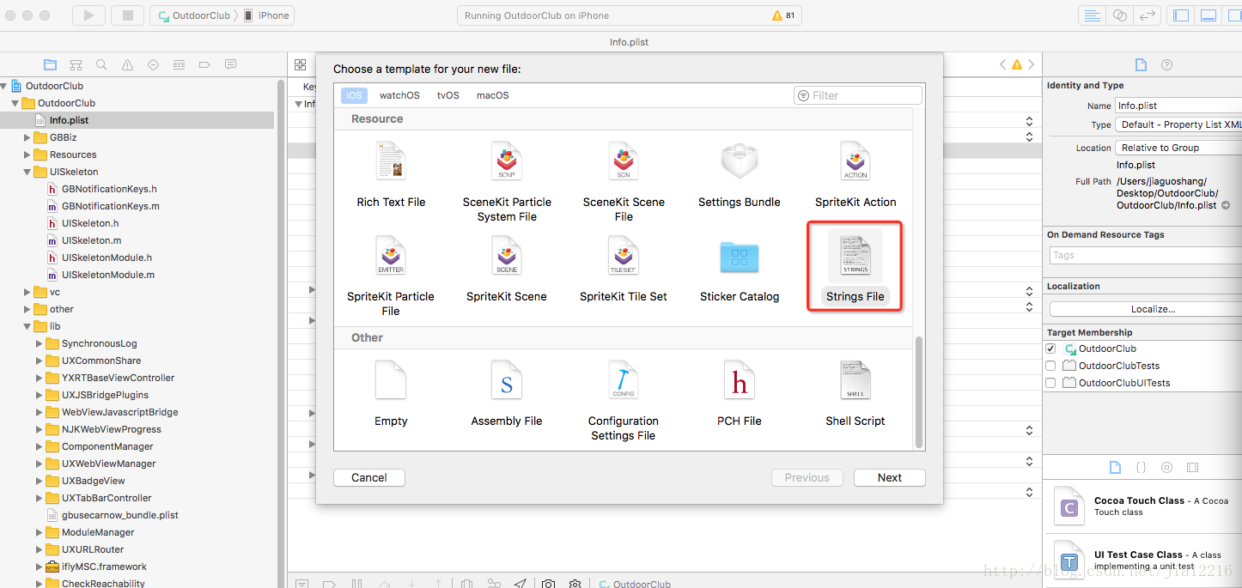Reveal full path in Finder arrow

click(x=1226, y=206)
